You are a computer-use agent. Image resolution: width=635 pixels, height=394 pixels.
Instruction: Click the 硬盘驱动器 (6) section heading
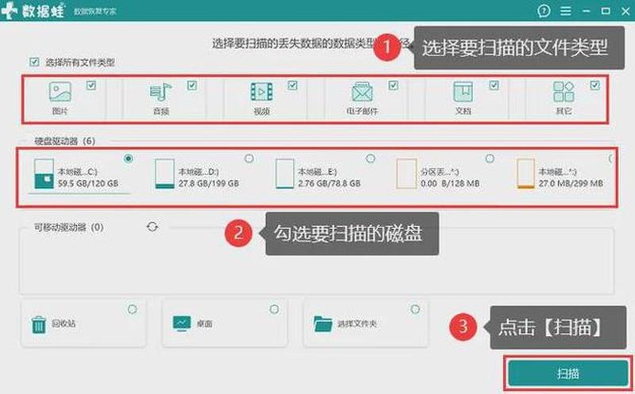click(x=65, y=141)
